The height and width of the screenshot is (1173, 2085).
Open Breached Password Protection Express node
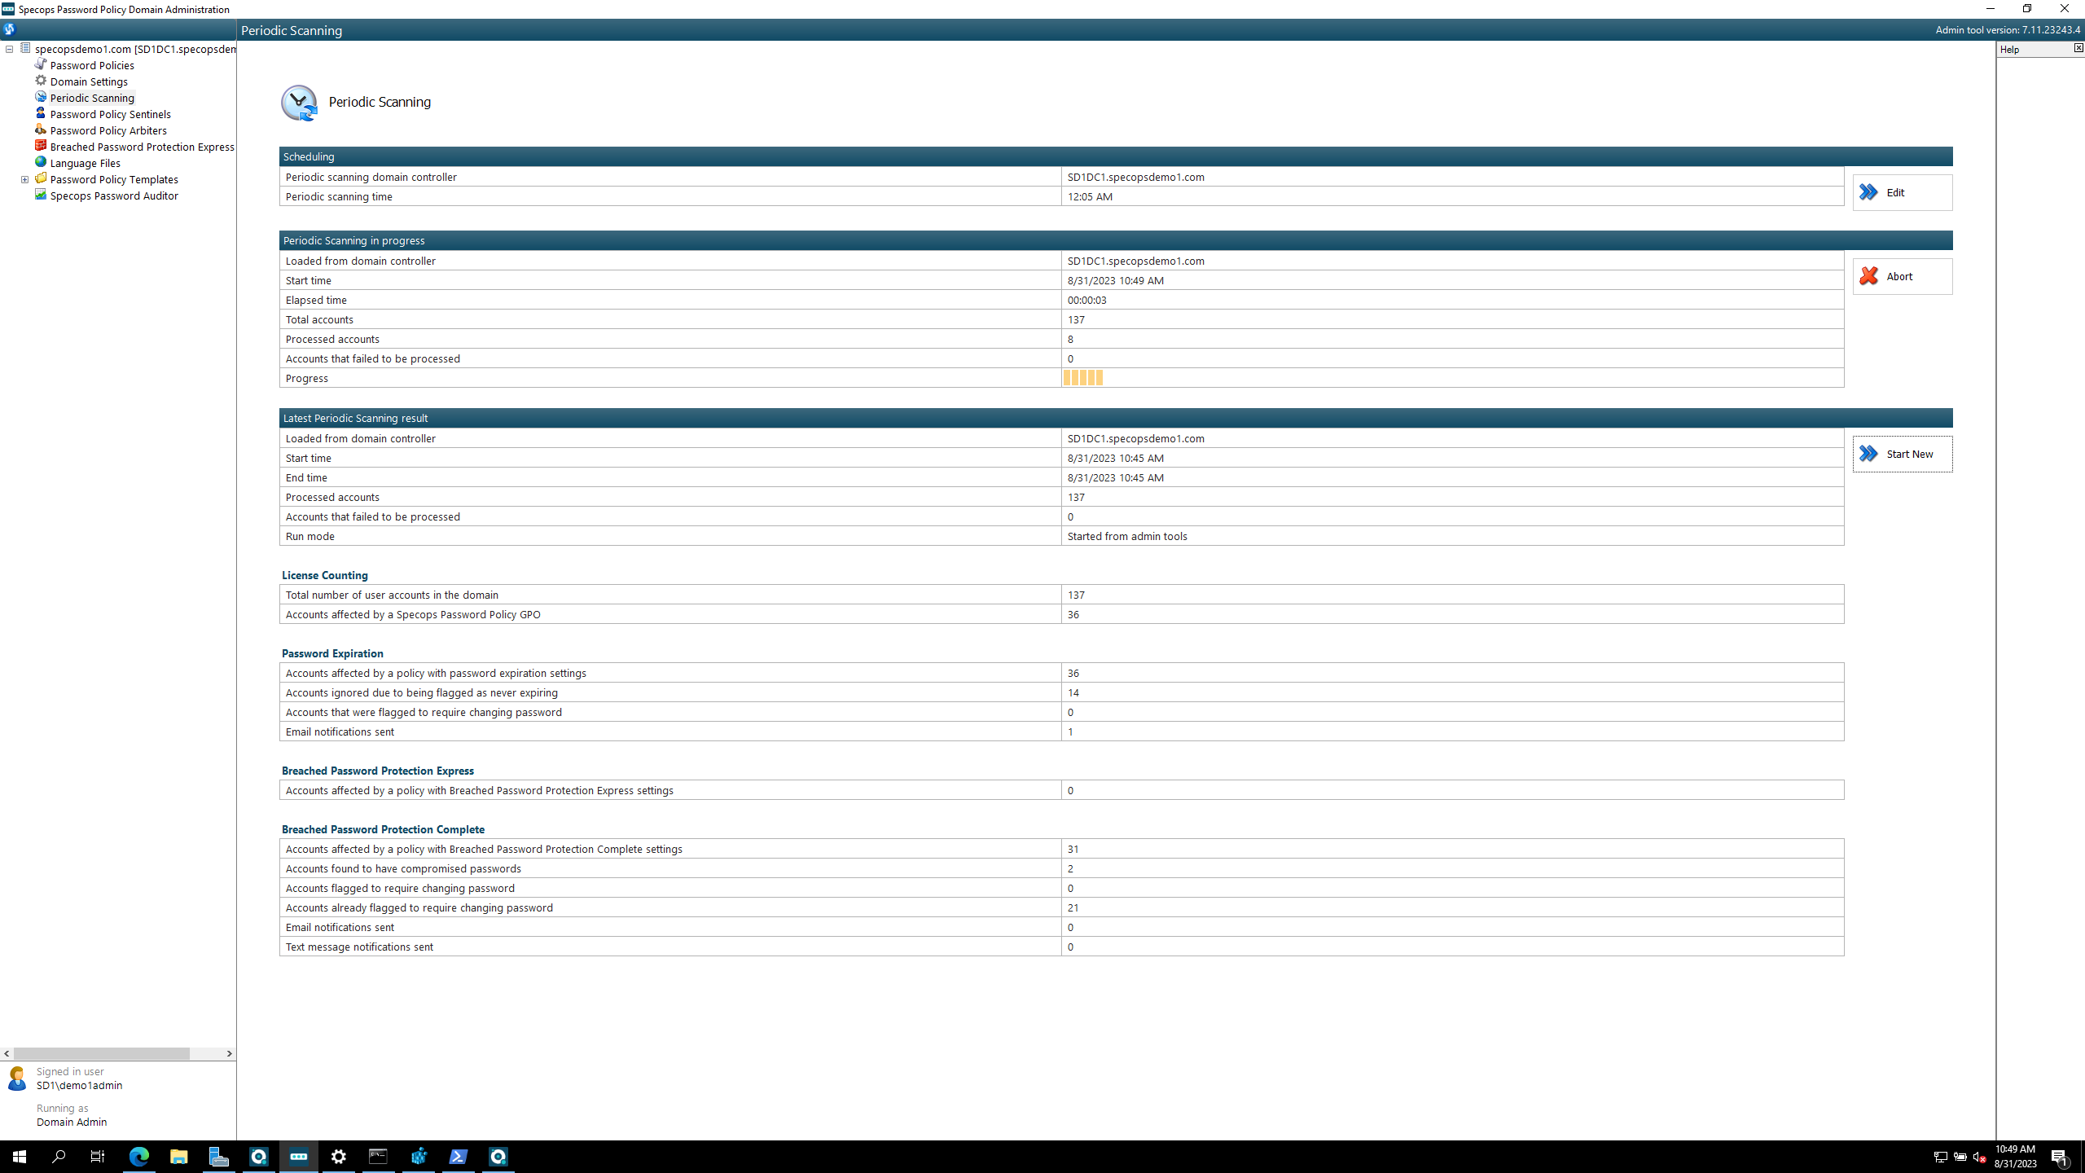point(142,147)
